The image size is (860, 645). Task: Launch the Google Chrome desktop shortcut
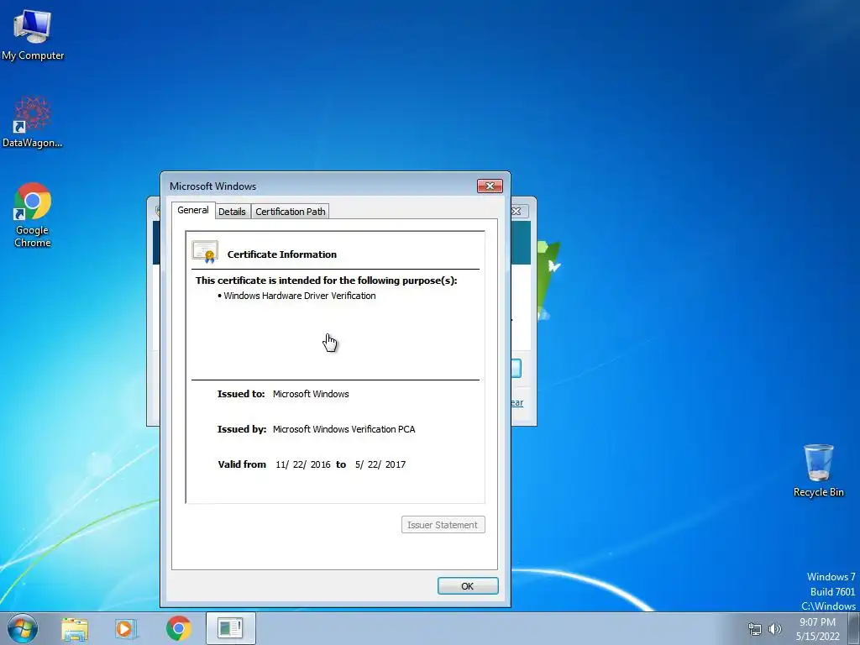click(33, 214)
